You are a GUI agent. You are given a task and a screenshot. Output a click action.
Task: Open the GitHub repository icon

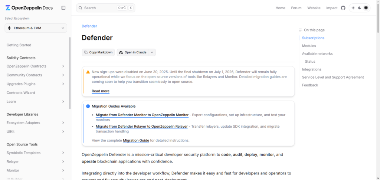343,8
